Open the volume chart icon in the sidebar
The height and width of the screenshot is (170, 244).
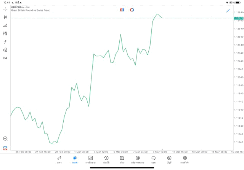tap(5, 25)
